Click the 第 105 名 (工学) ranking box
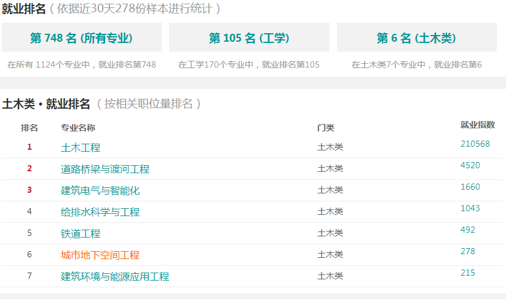The height and width of the screenshot is (299, 506). 249,37
